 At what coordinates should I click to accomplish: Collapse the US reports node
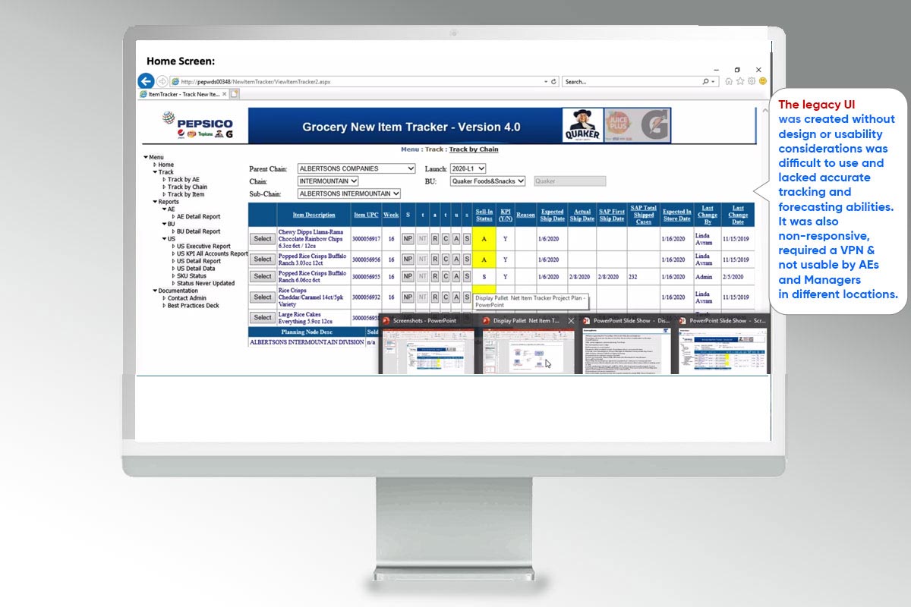(x=164, y=239)
